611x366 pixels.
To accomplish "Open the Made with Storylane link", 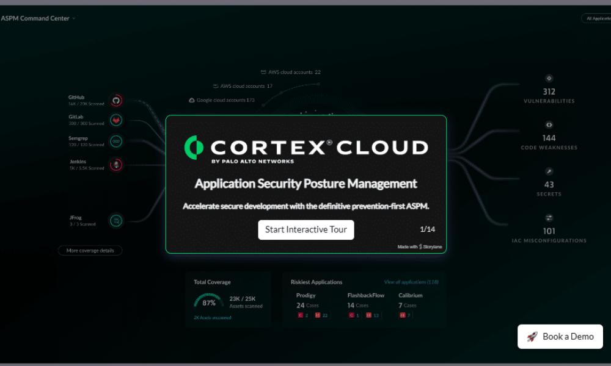I will pyautogui.click(x=420, y=246).
